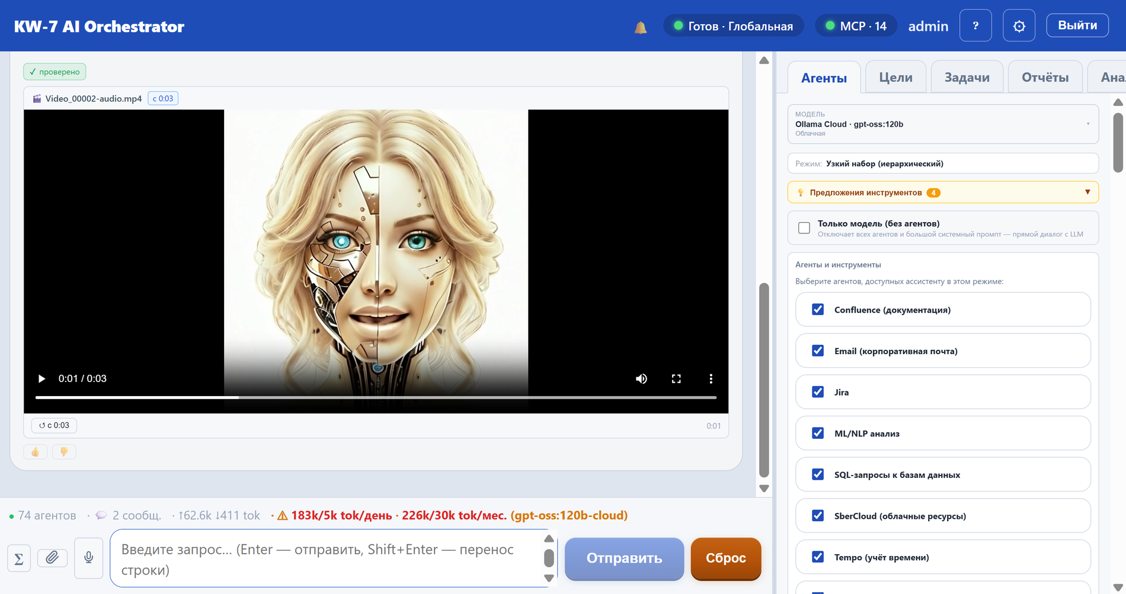1126x594 pixels.
Task: Start voice input with microphone icon
Action: [89, 557]
